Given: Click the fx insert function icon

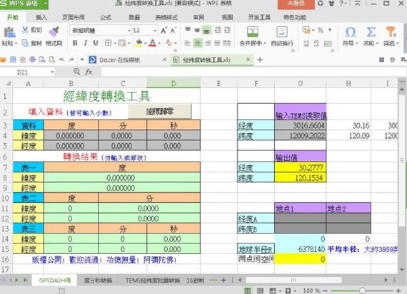Looking at the screenshot, I should 89,72.
